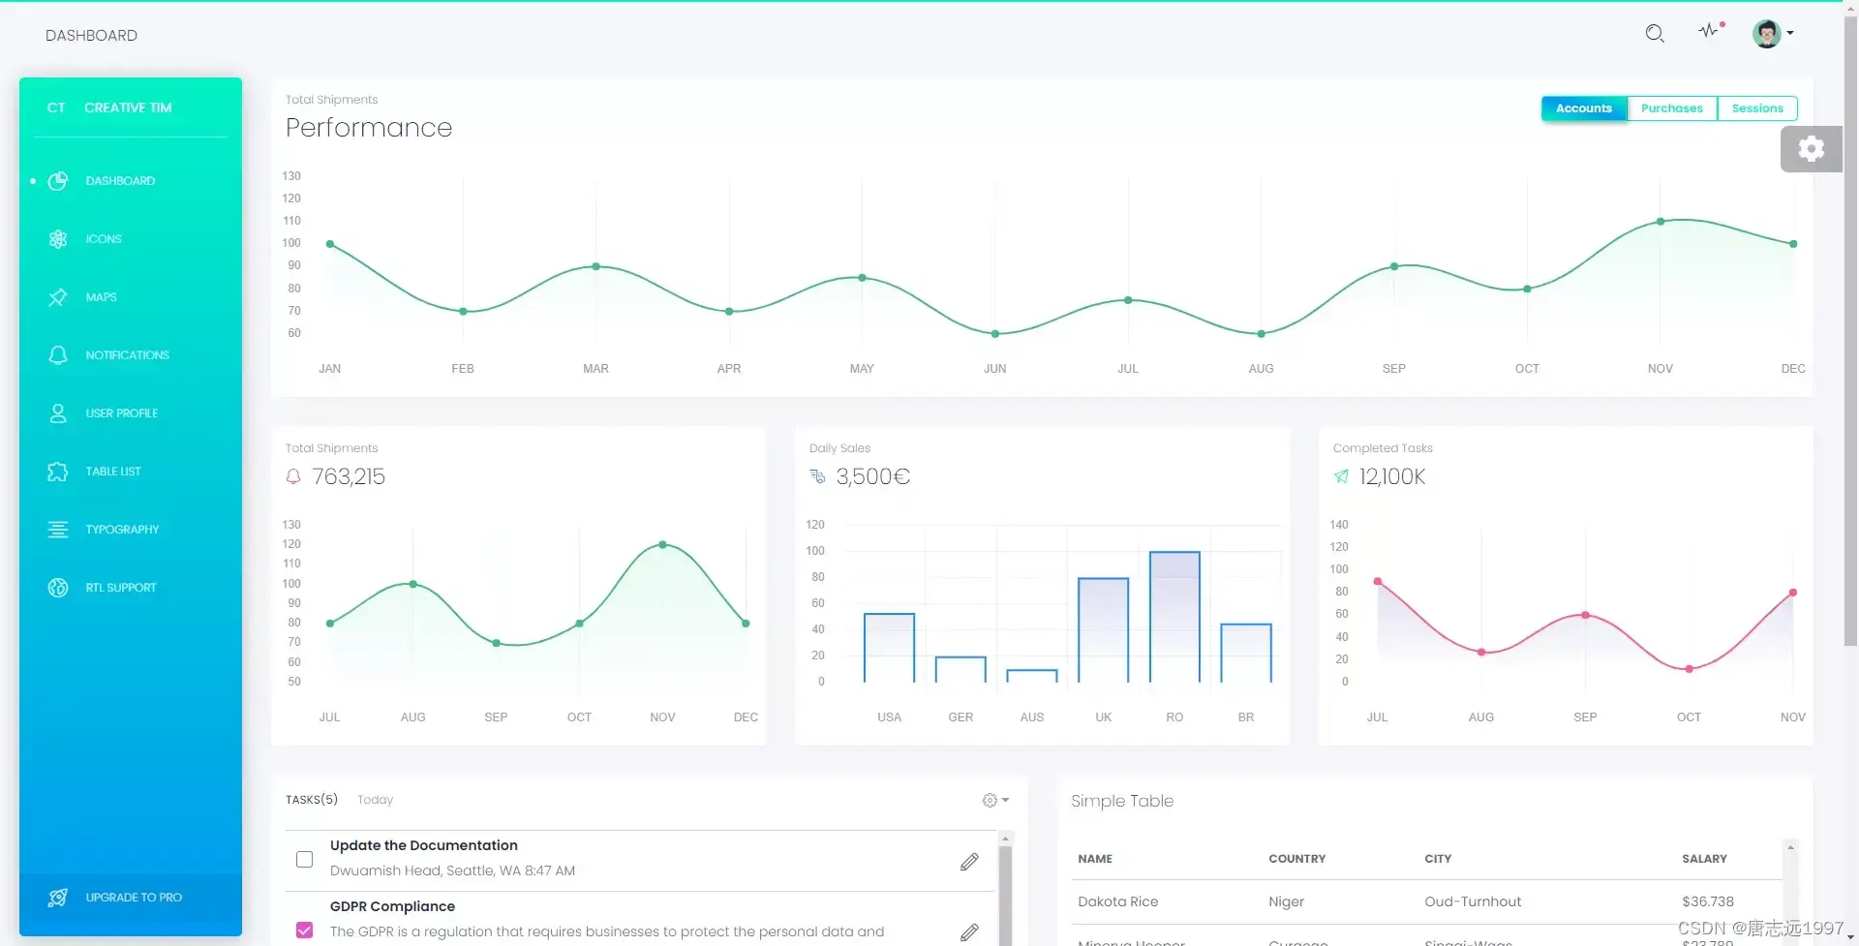Click the Icons atom icon in sidebar
This screenshot has height=946, width=1859.
point(58,239)
